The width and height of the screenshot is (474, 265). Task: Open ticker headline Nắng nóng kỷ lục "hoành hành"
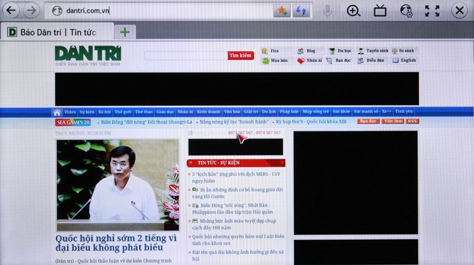[234, 122]
